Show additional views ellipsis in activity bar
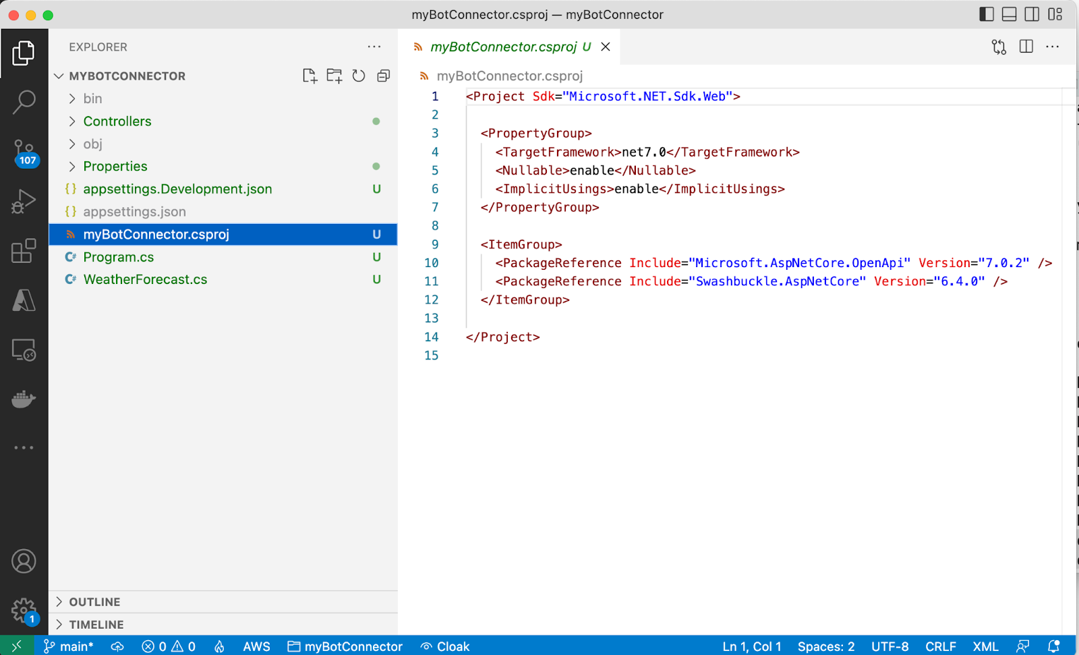Screen dimensions: 1079x655 pos(24,447)
